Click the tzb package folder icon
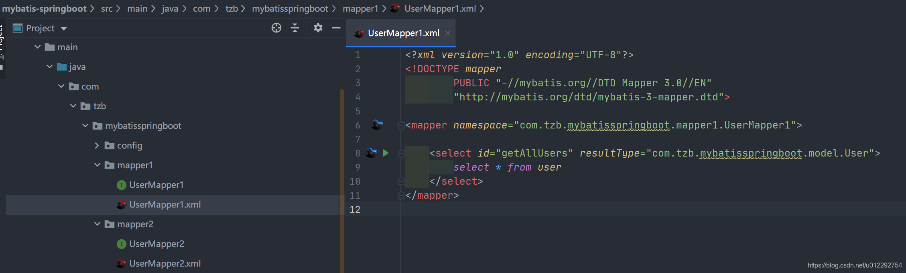906x273 pixels. point(85,106)
